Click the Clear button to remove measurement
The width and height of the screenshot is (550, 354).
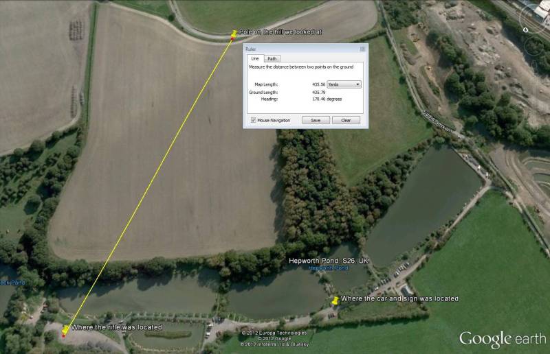346,120
